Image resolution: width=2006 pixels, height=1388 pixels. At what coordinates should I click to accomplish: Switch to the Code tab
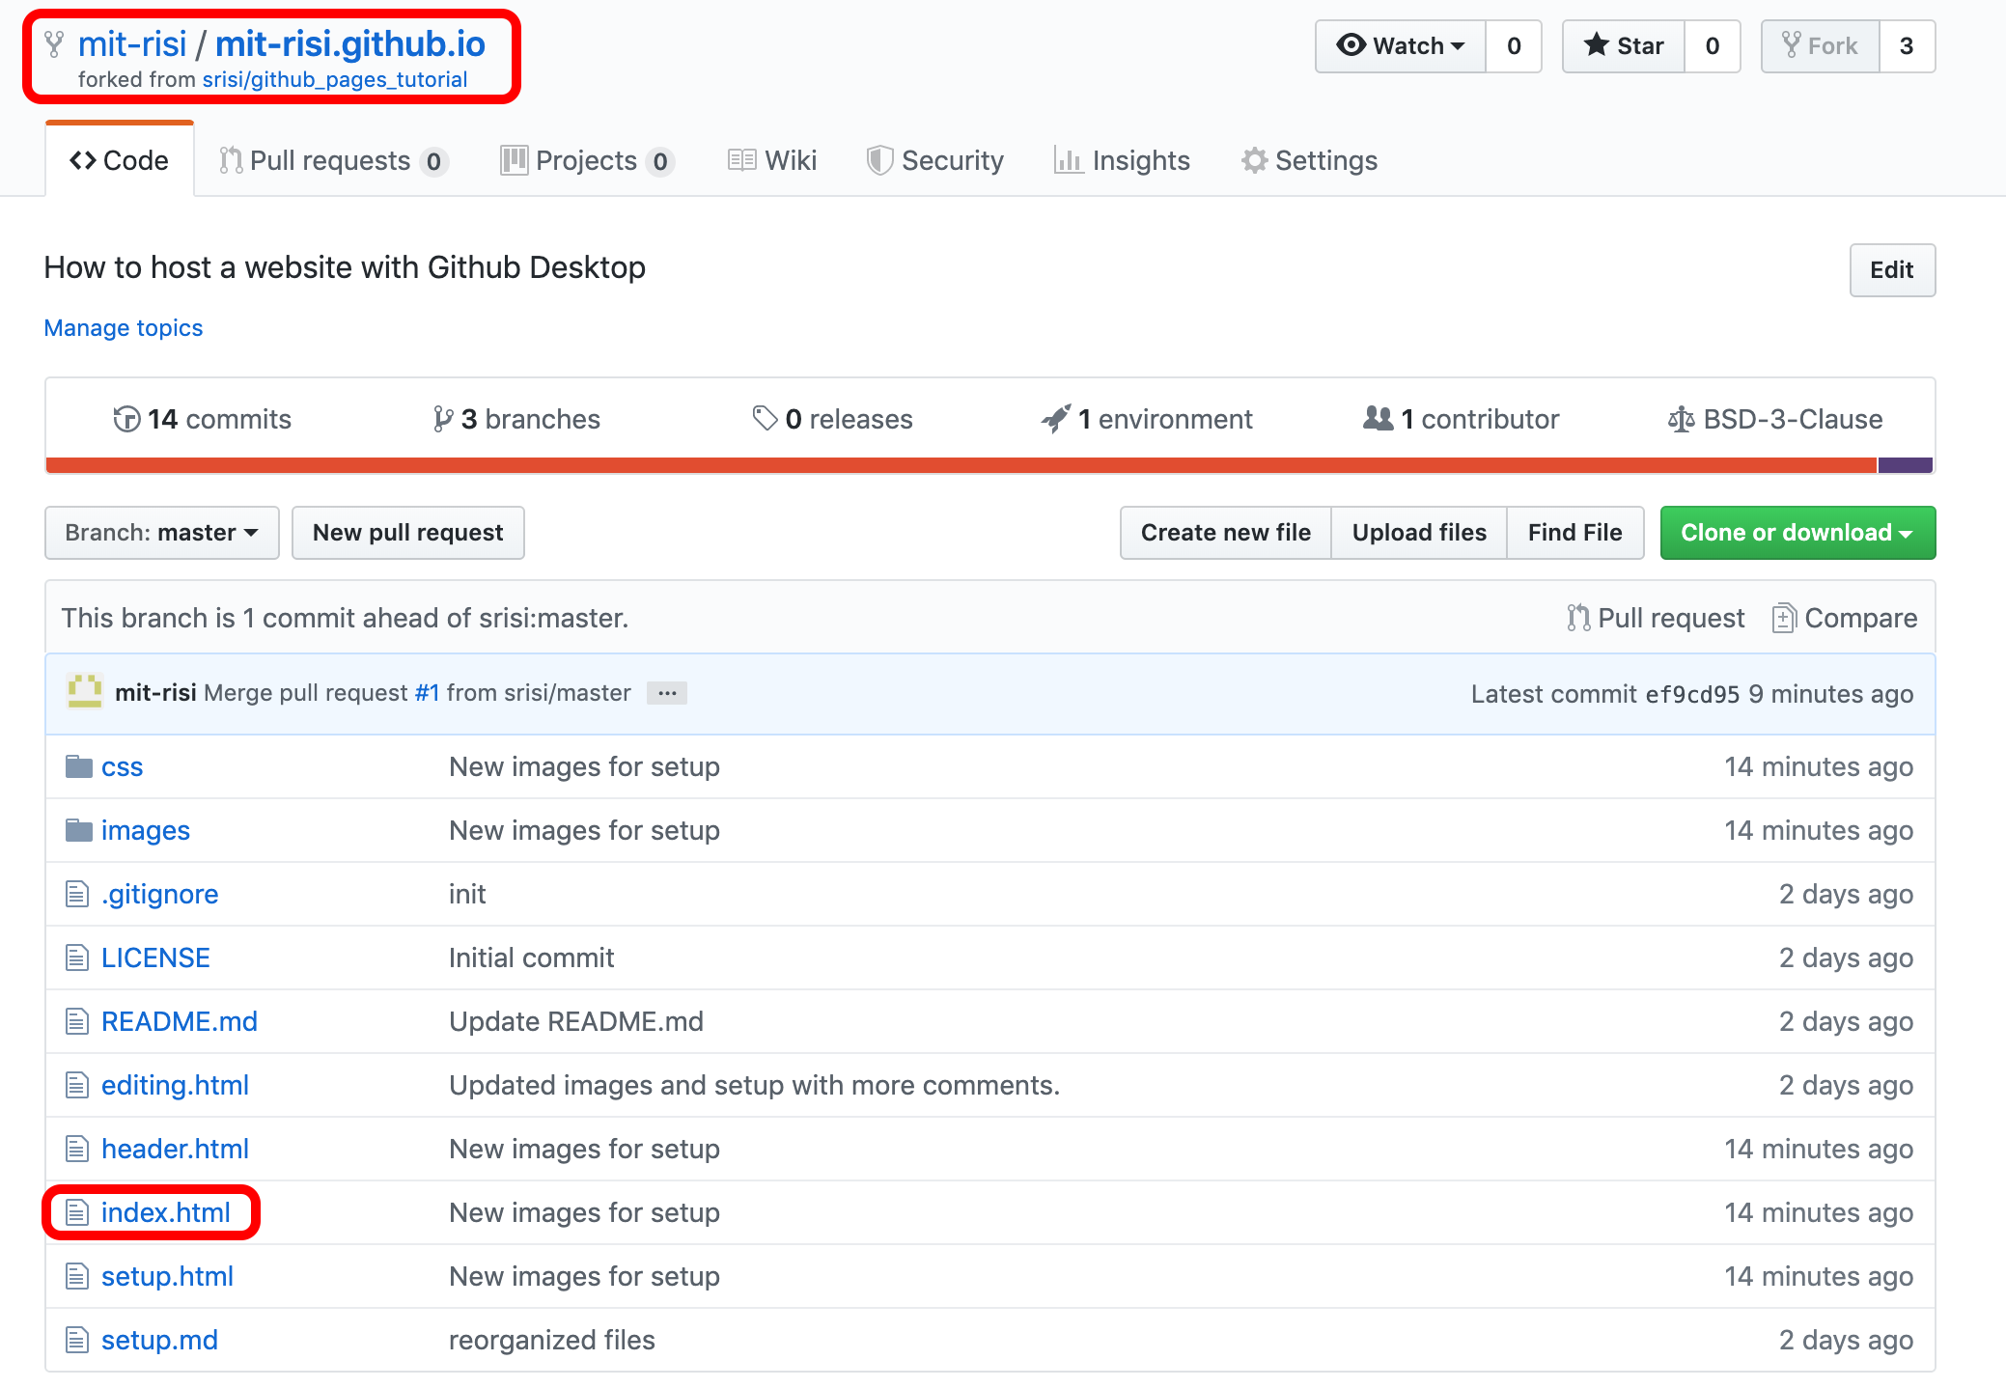click(x=120, y=160)
